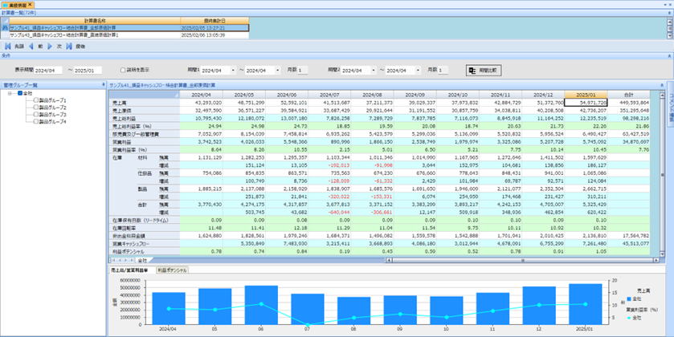Collapse the statement grid panel using its header arrow
674x337 pixels.
point(662,86)
